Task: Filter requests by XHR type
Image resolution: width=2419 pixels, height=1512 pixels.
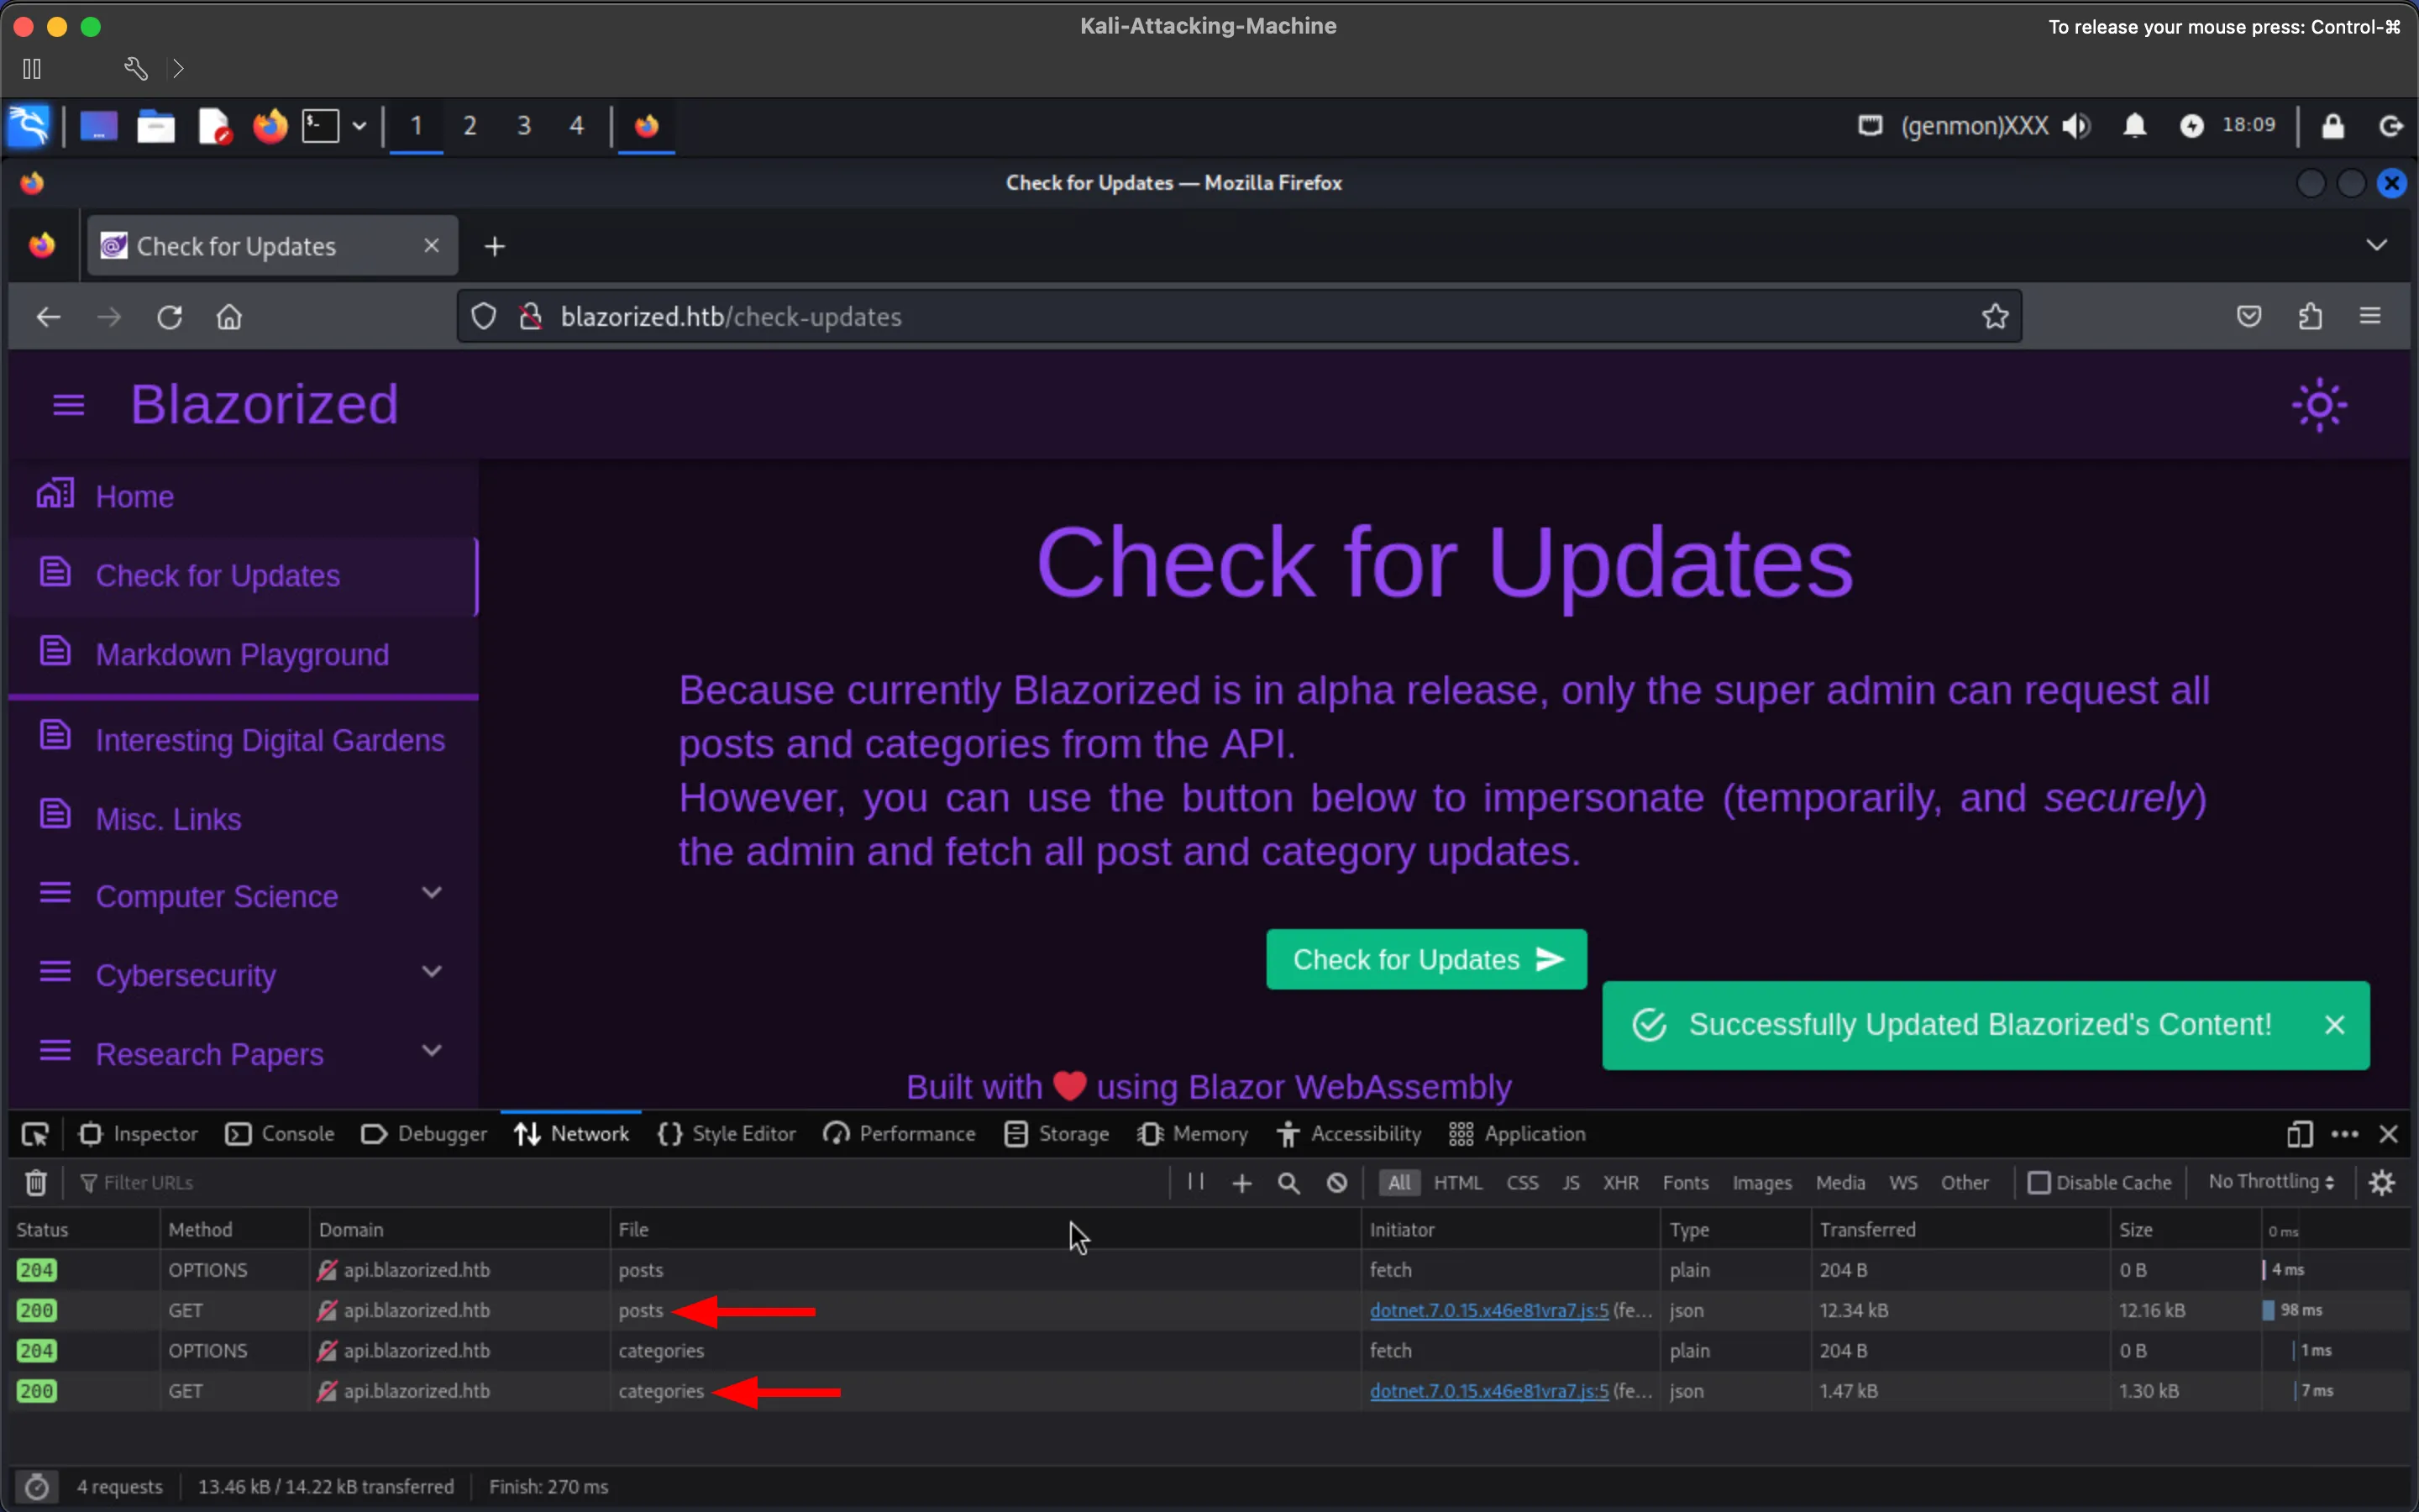Action: tap(1620, 1183)
